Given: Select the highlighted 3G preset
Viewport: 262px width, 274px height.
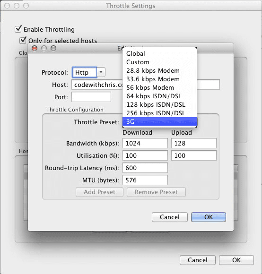Looking at the screenshot, I should tap(159, 121).
